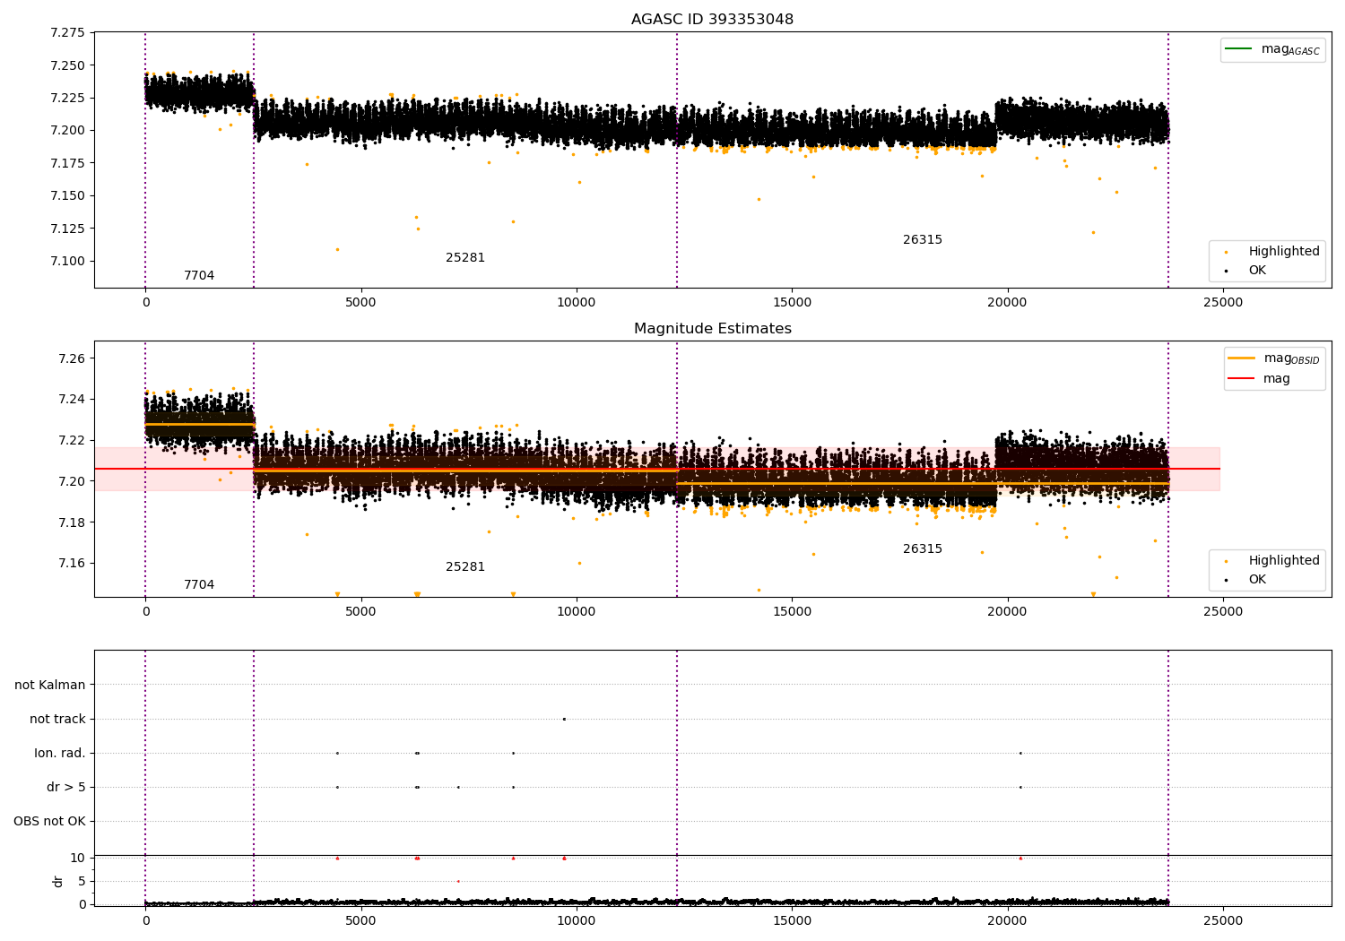Viewport: 1345px width, 941px height.
Task: Click x-axis tick 25000 under the AGASC ID plot
Action: click(1223, 303)
